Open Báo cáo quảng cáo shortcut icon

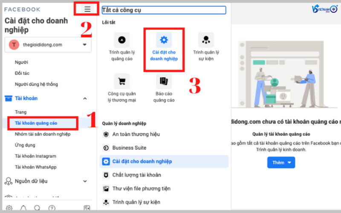pos(164,81)
